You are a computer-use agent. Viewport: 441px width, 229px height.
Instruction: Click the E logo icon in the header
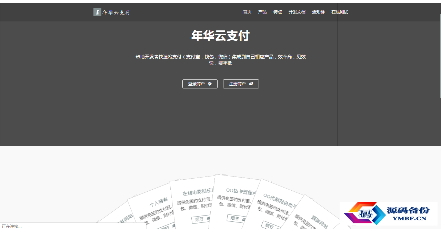pyautogui.click(x=97, y=12)
